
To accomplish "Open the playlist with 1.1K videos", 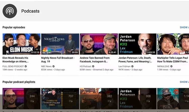I will click(173, 99).
